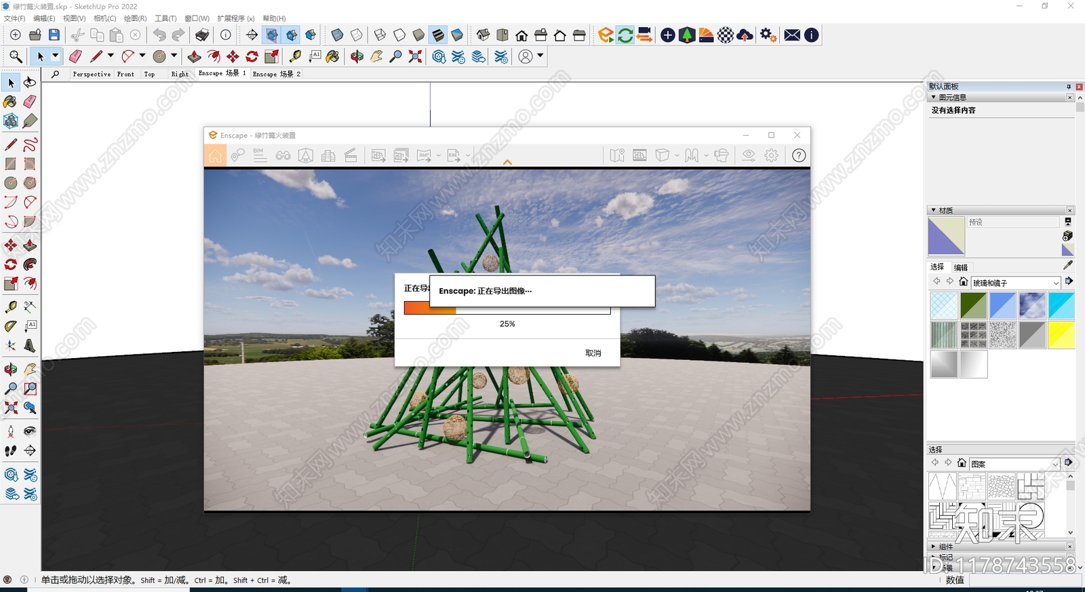Select the Paint Bucket tool in top toolbar
Screen dimensions: 1085x592
click(x=332, y=56)
